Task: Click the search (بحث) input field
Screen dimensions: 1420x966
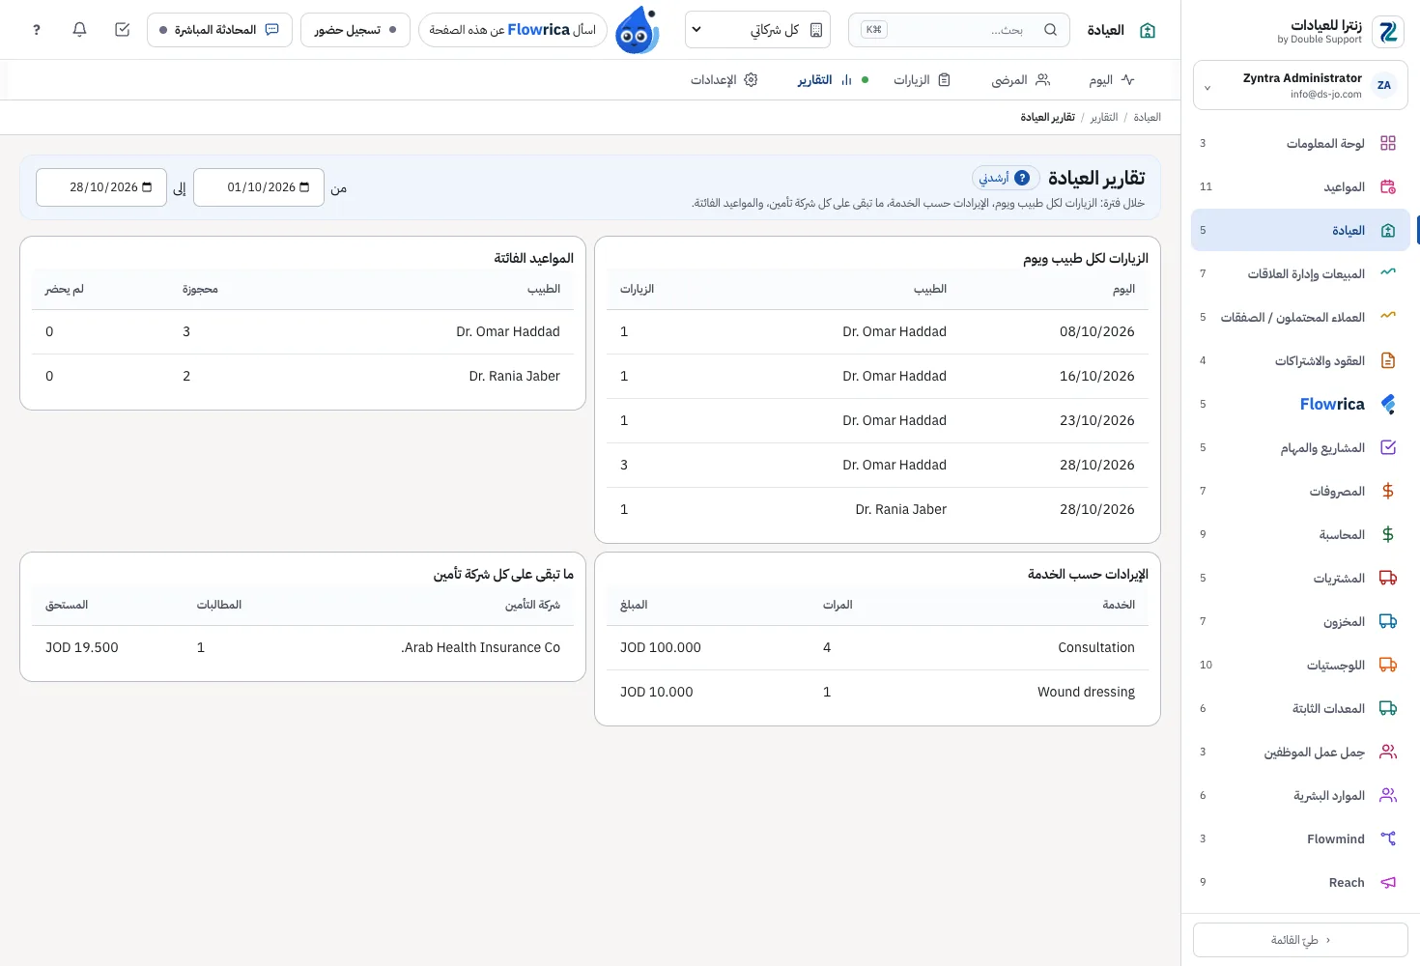Action: point(958,30)
